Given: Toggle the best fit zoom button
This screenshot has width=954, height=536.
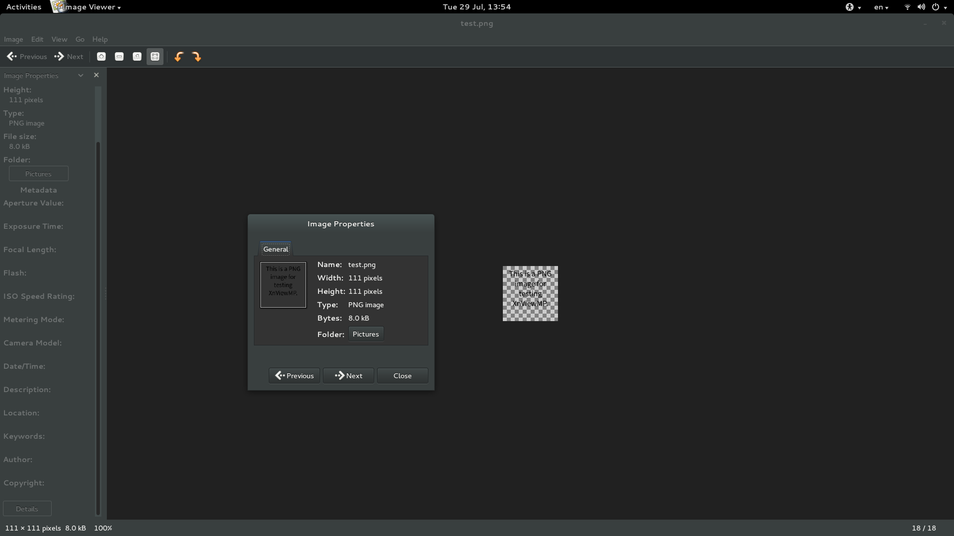Looking at the screenshot, I should point(155,57).
